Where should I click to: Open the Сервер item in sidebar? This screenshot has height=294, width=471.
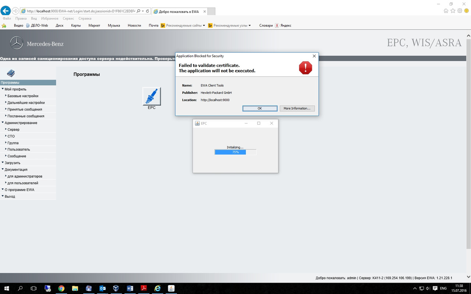[14, 129]
